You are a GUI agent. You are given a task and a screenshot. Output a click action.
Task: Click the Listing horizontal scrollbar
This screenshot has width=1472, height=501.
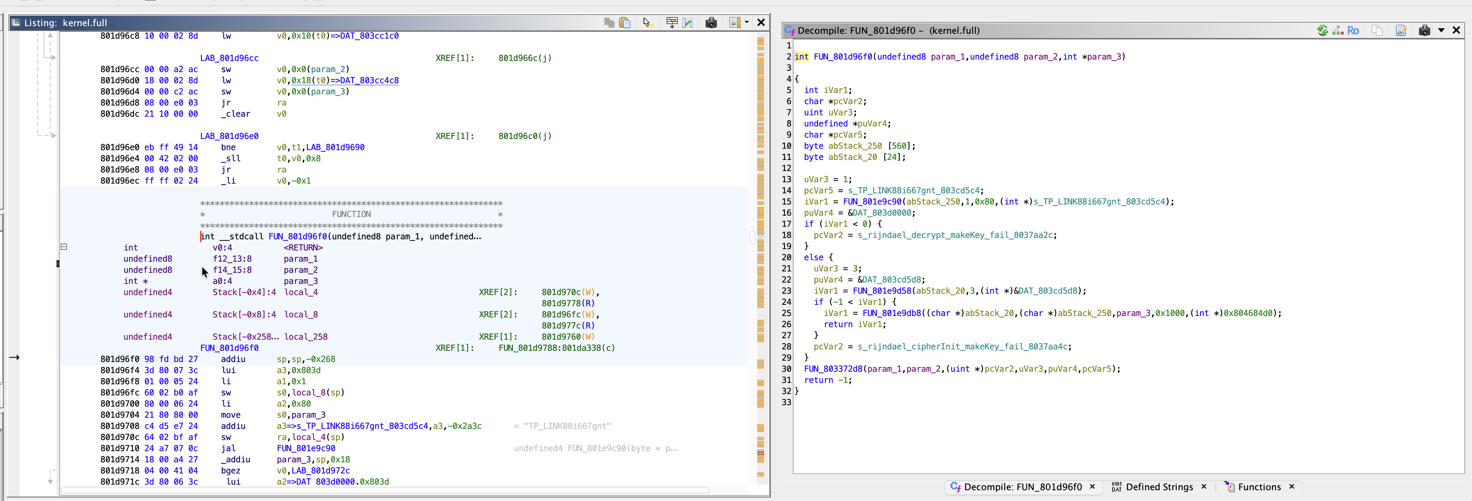[x=385, y=490]
